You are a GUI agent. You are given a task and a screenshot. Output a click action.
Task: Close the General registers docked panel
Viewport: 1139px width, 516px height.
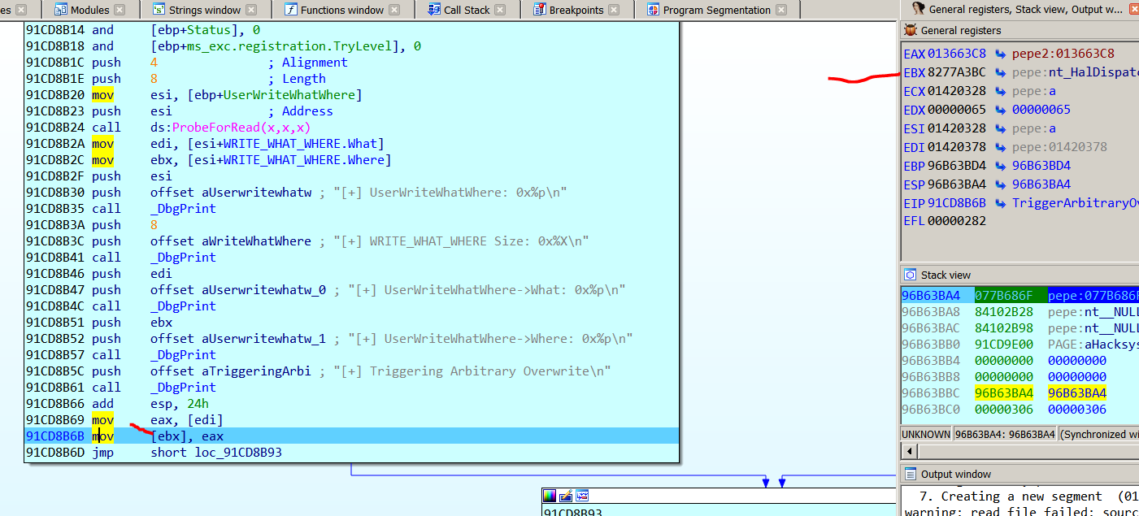pyautogui.click(x=1133, y=10)
